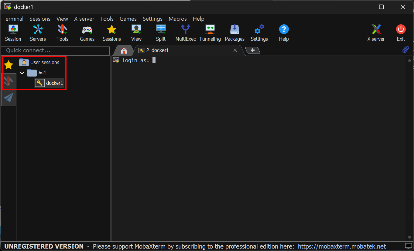414x251 pixels.
Task: Click the Help question-mark toolbar icon
Action: click(284, 33)
